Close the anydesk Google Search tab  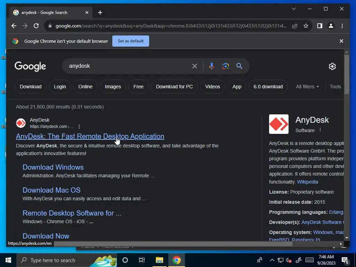[87, 13]
